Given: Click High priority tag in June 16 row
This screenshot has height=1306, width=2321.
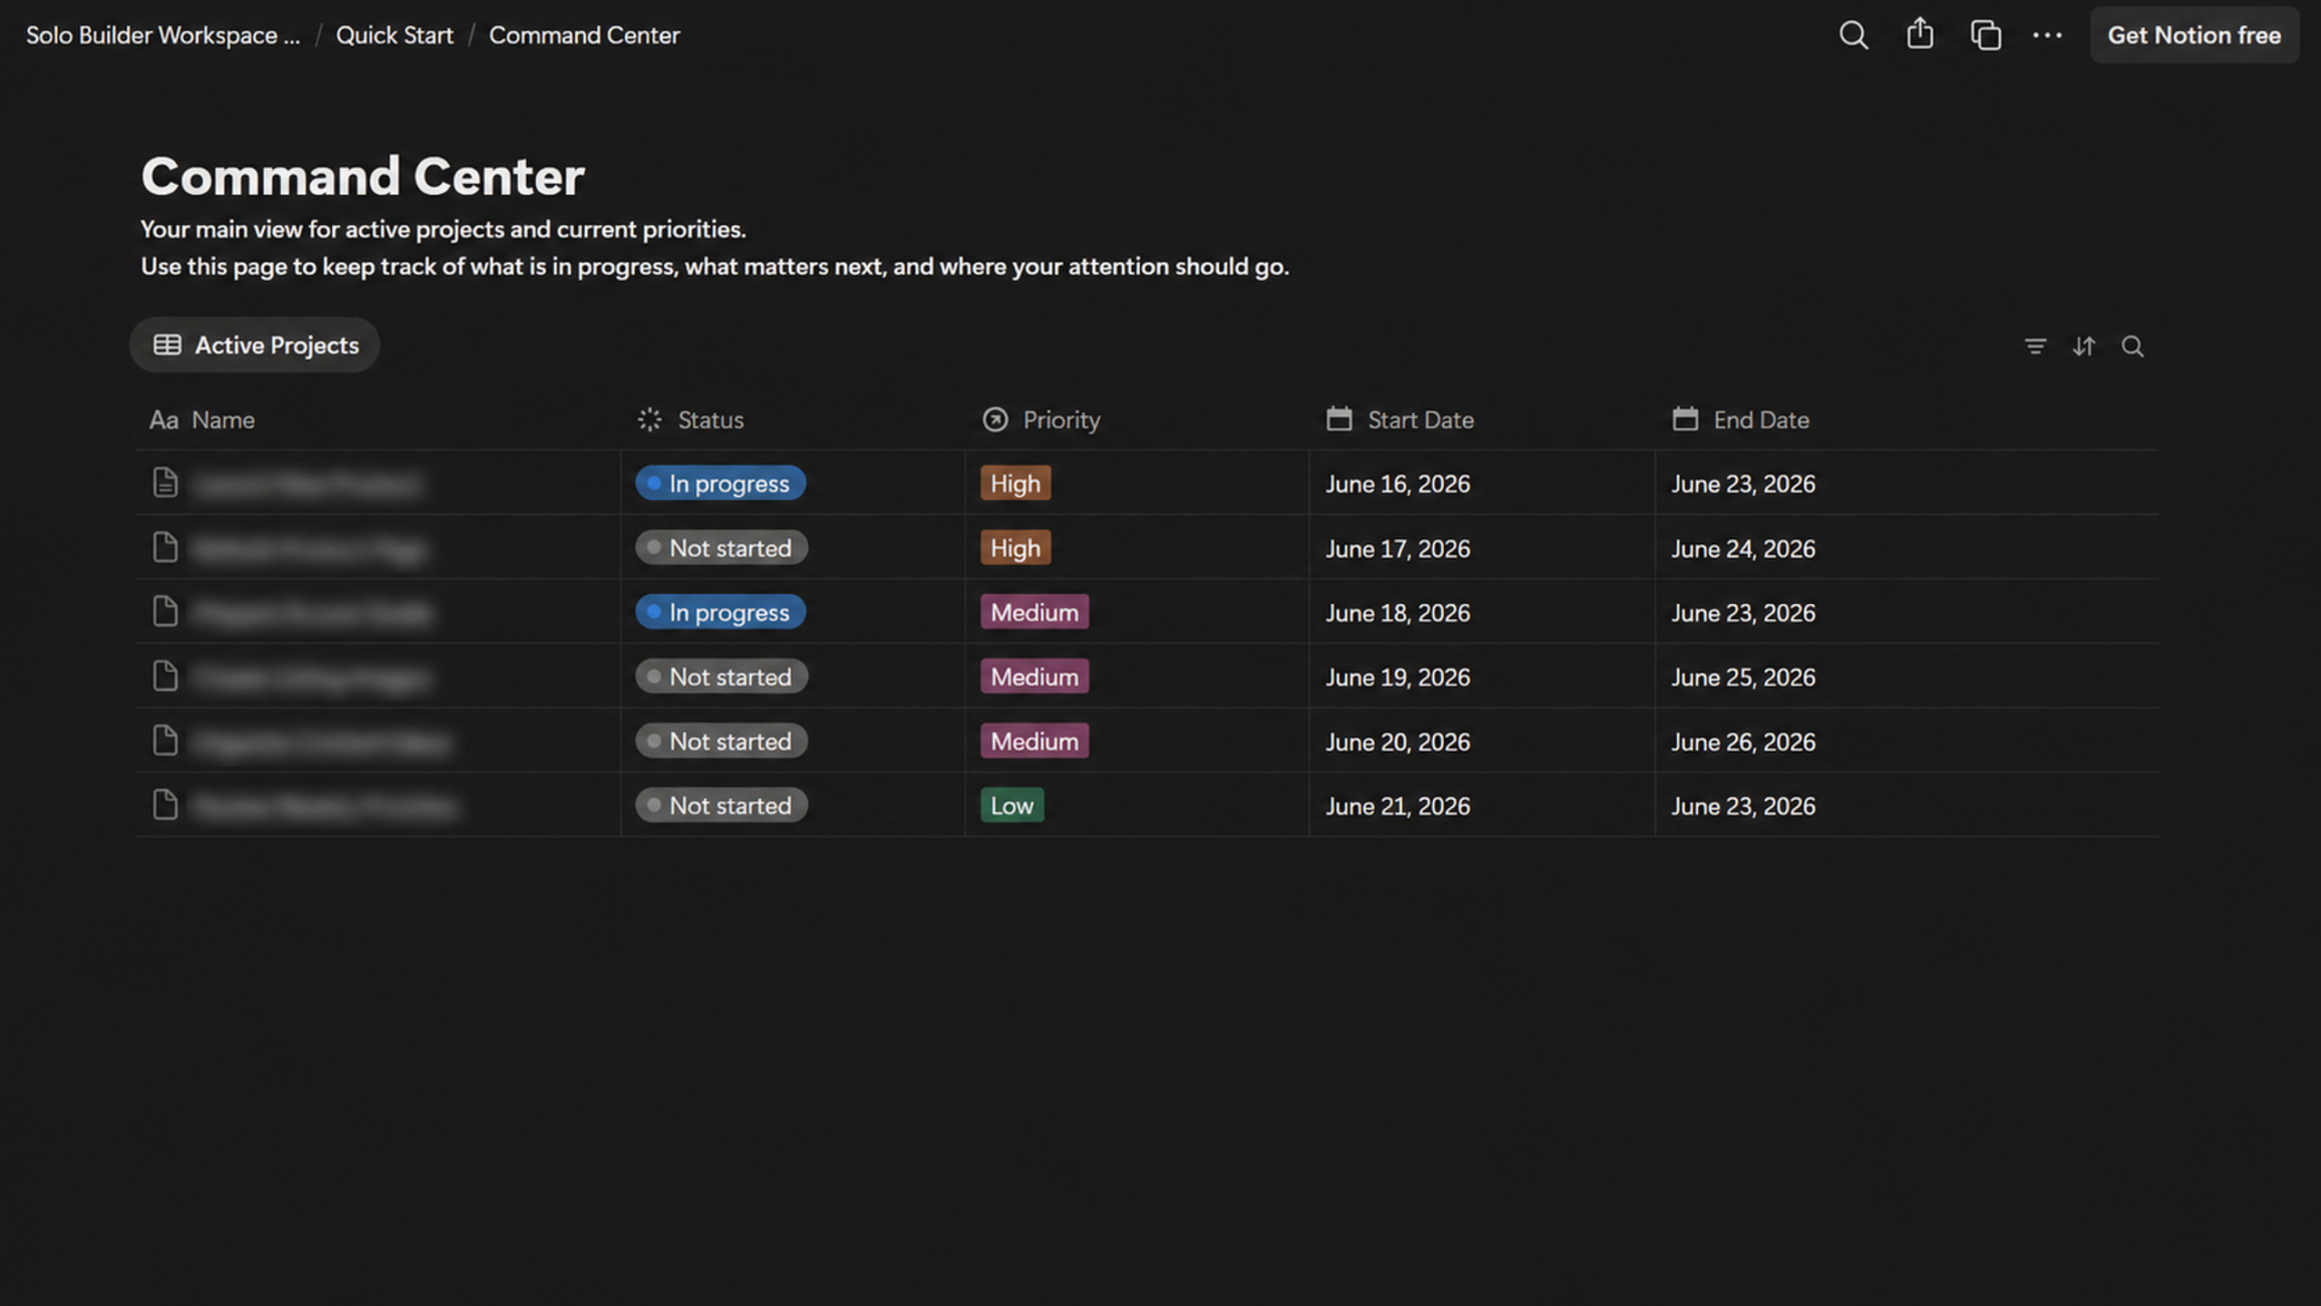Looking at the screenshot, I should [1015, 483].
